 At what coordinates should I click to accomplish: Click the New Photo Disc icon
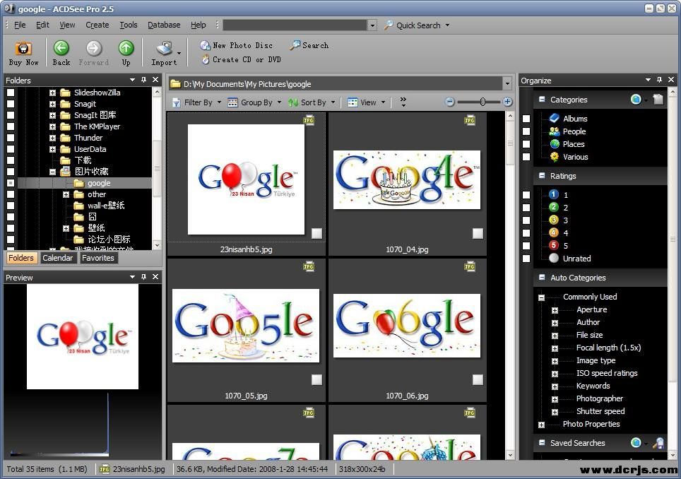pos(205,45)
